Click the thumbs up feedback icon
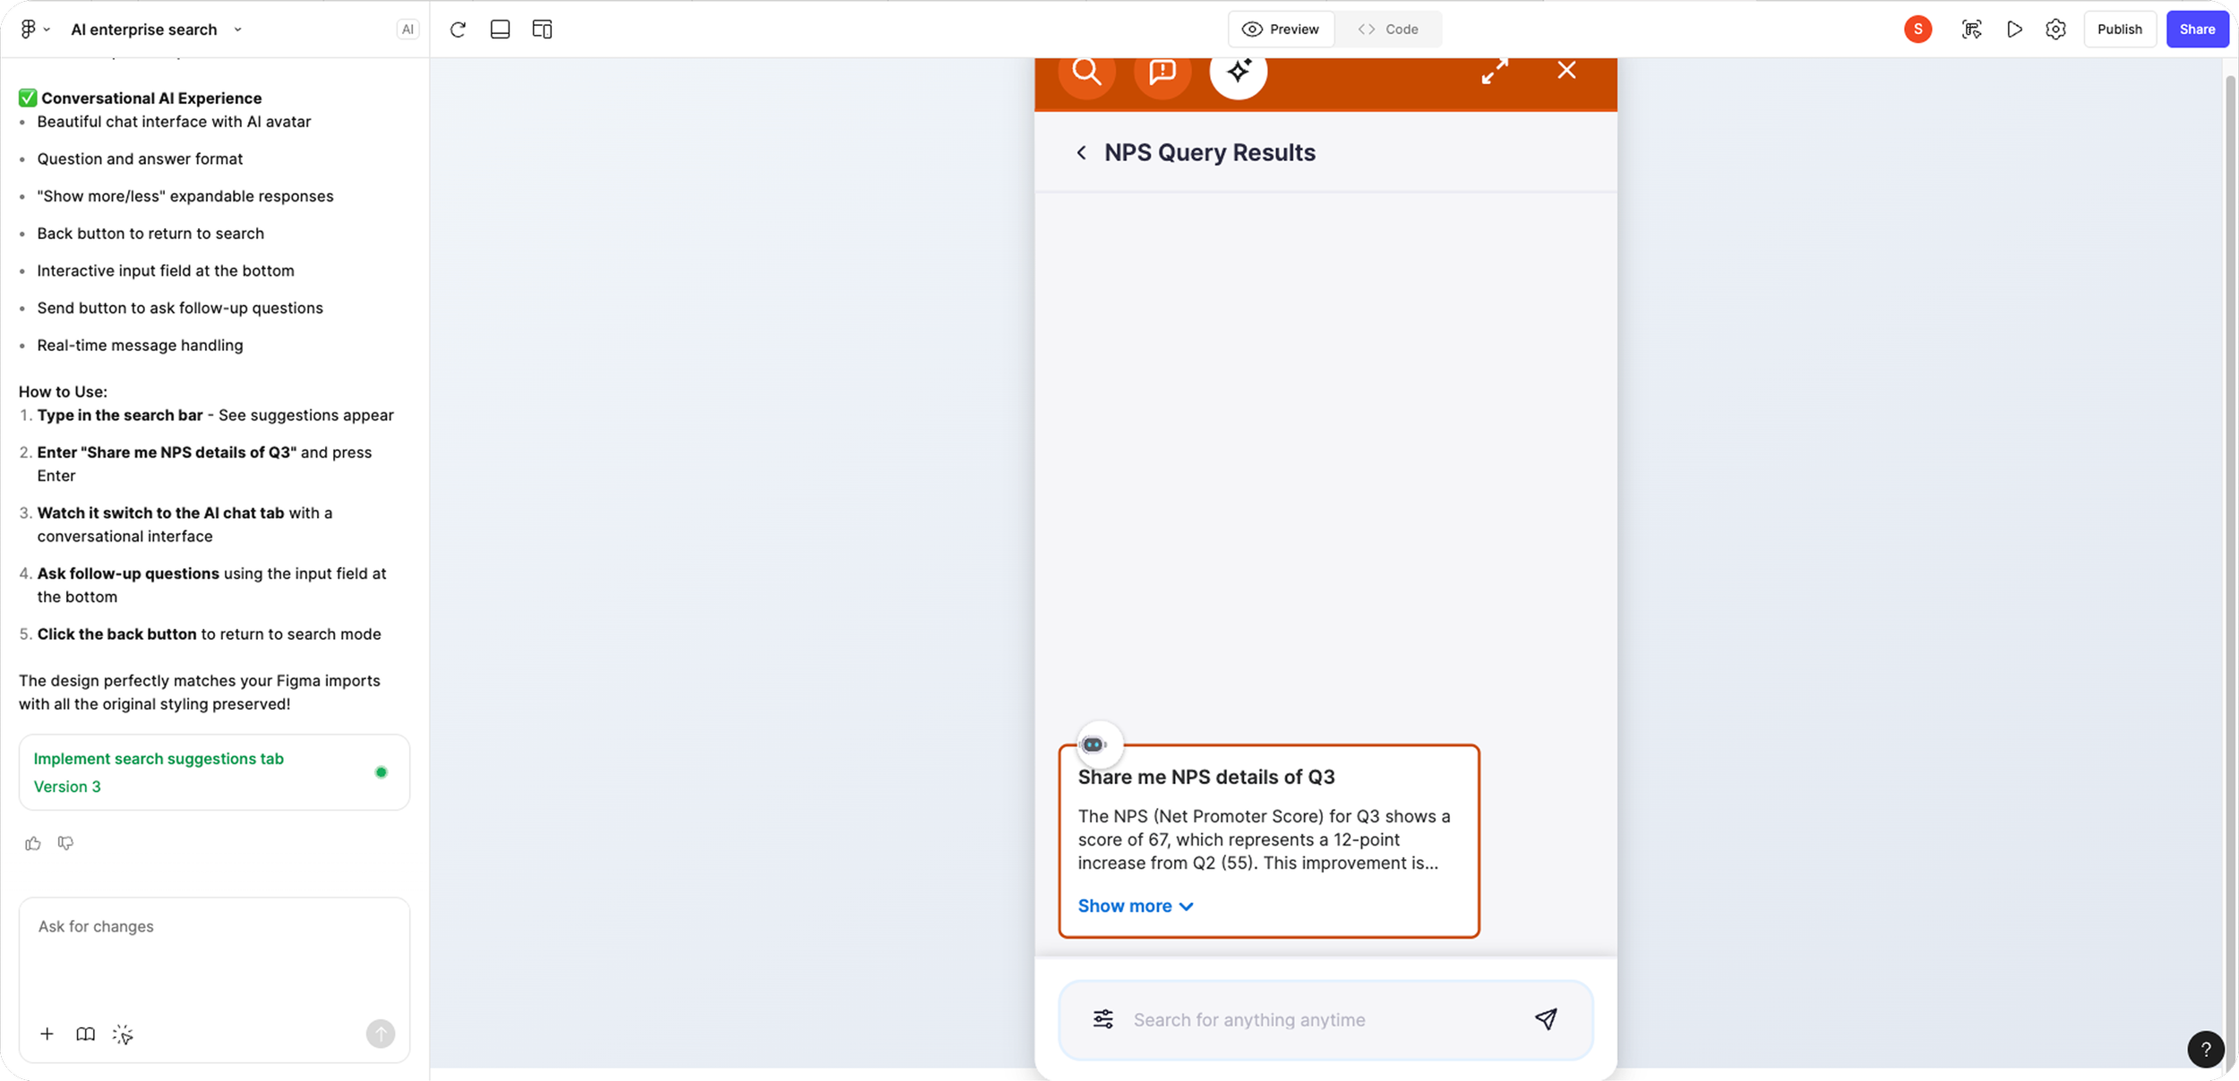The image size is (2239, 1081). (x=33, y=843)
